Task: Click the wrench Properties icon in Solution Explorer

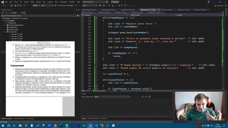Action: (x=22, y=13)
